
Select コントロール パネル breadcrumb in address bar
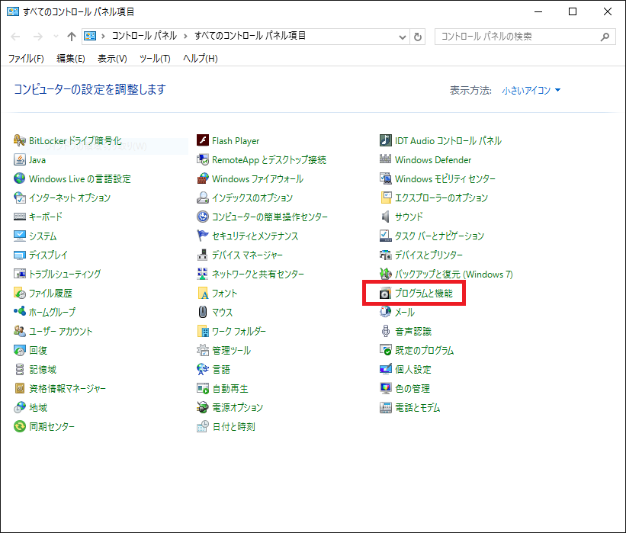pyautogui.click(x=144, y=36)
